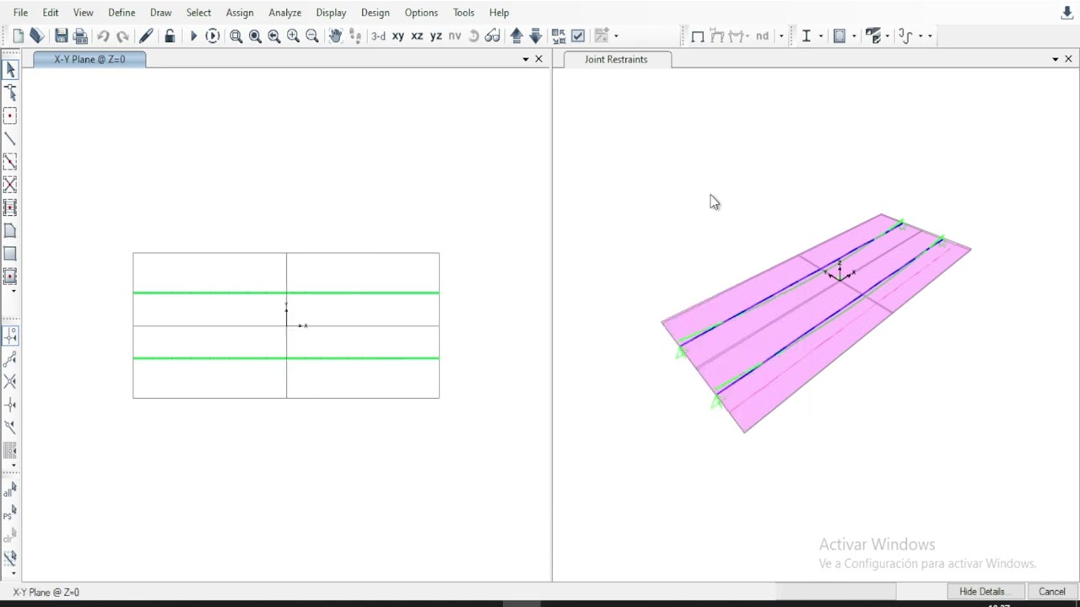Click the Cancel button
The height and width of the screenshot is (607, 1080).
pyautogui.click(x=1051, y=592)
